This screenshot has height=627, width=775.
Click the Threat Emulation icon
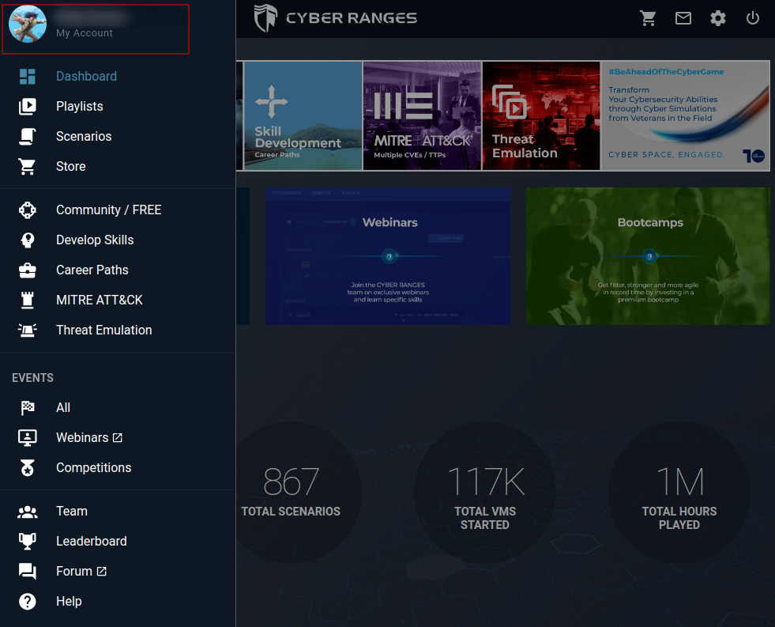pyautogui.click(x=28, y=330)
